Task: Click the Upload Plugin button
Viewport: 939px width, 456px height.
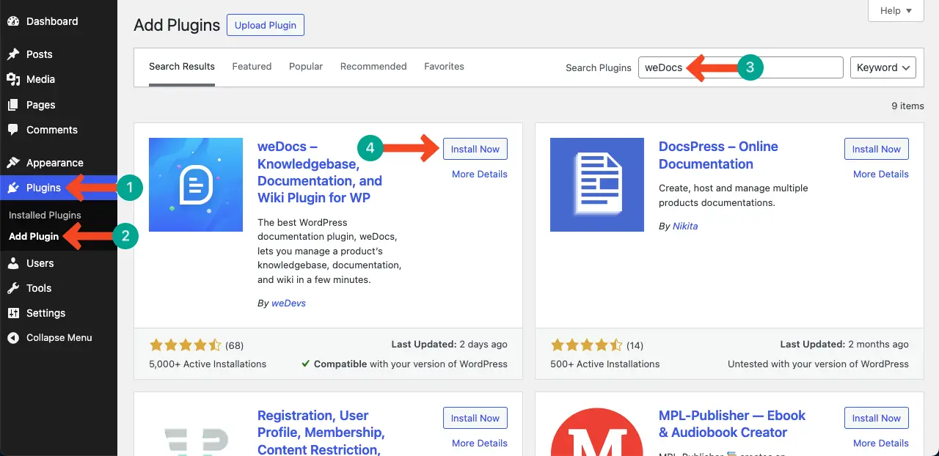Action: 266,25
